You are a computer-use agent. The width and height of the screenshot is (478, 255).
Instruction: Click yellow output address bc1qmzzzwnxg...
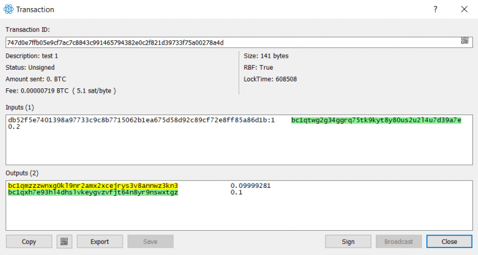tap(93, 185)
